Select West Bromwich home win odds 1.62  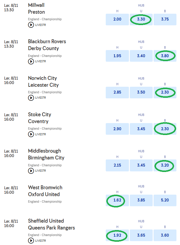pos(117,200)
